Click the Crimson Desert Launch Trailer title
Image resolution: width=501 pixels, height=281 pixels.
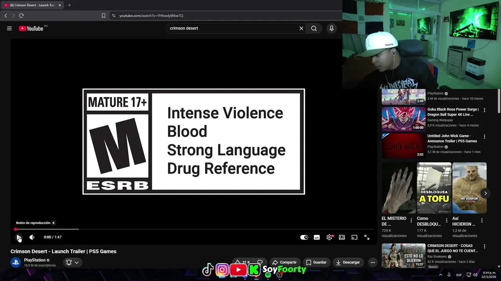coord(63,251)
